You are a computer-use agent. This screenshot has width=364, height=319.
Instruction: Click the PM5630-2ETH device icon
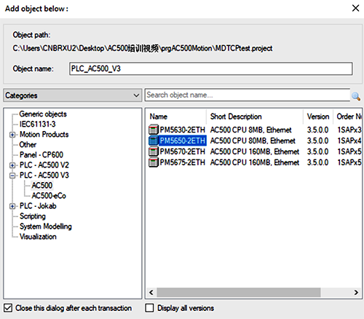click(x=153, y=130)
